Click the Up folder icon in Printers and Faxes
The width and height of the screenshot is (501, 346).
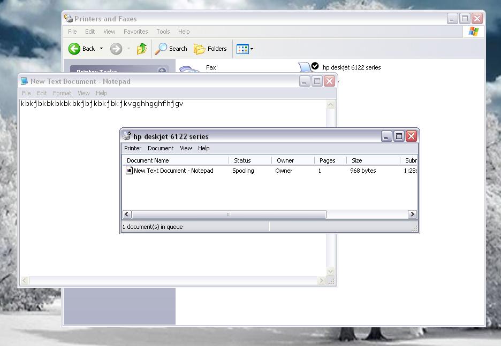(x=141, y=49)
